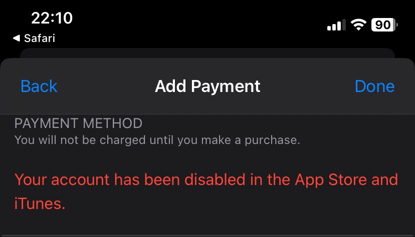Tap 'You will not be charged' note
Screen dimensions: 415x237
pyautogui.click(x=157, y=140)
